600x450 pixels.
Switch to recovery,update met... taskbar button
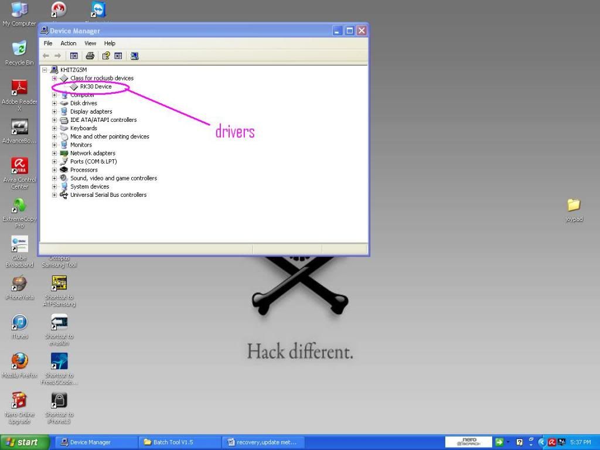coord(263,442)
